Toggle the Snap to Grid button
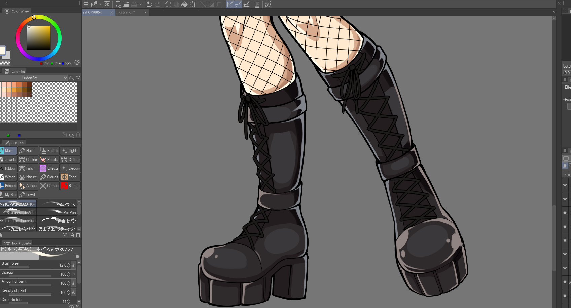 (247, 4)
